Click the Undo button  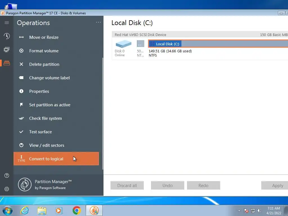point(168,185)
